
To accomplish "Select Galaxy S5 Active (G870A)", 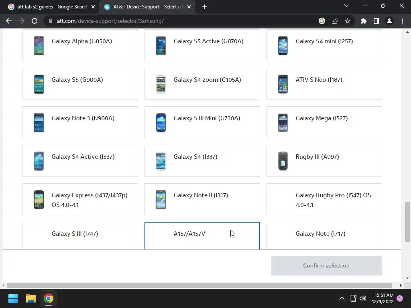I will click(202, 45).
